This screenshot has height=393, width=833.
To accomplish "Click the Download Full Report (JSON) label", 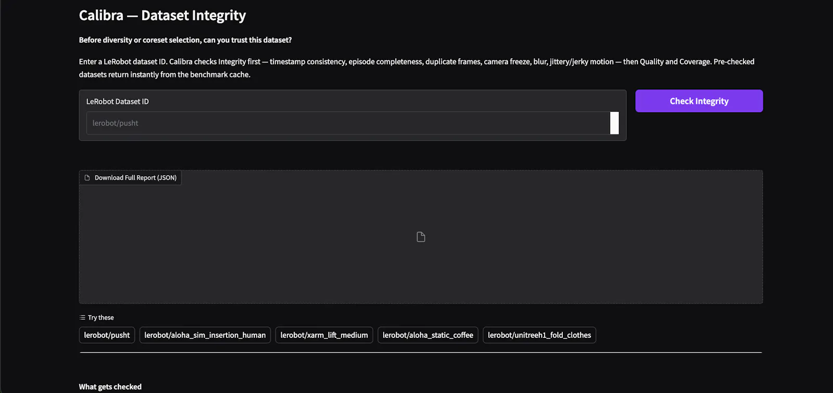I will (x=135, y=178).
